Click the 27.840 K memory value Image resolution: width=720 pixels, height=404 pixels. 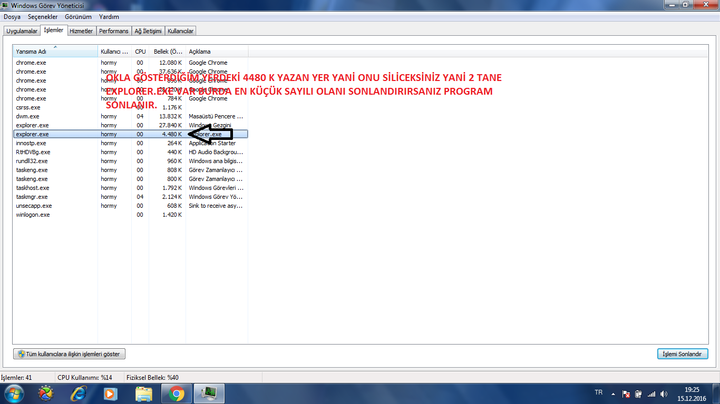click(x=172, y=125)
